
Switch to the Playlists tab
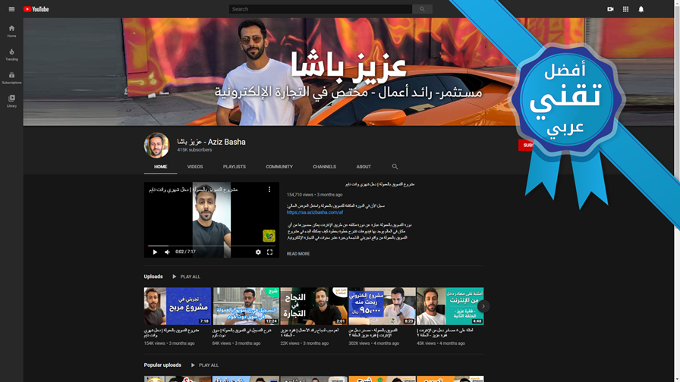click(x=235, y=167)
